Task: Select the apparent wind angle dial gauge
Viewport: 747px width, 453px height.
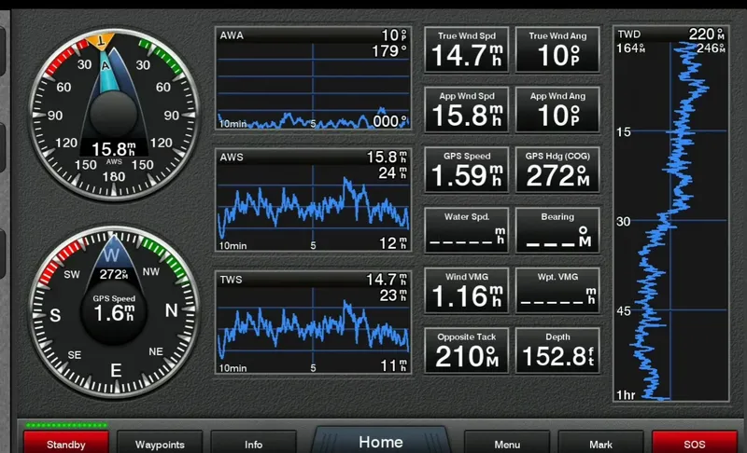Action: click(x=113, y=109)
